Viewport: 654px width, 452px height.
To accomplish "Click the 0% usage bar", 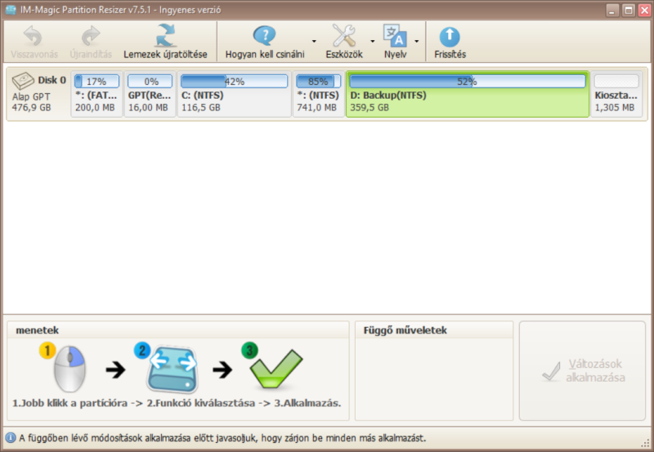I will [x=150, y=81].
